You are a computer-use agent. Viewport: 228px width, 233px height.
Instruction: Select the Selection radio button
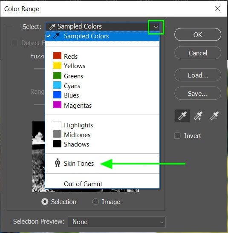tap(45, 201)
